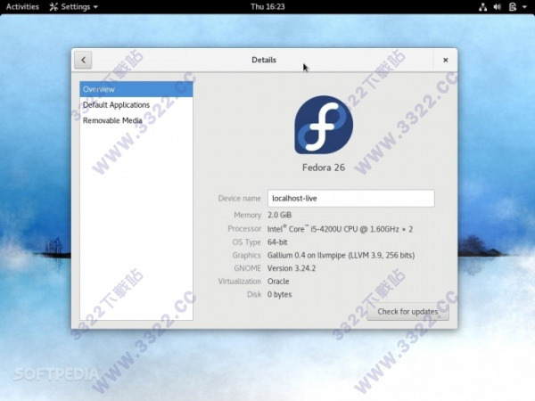Click the Device name input field
This screenshot has width=535, height=401.
350,198
